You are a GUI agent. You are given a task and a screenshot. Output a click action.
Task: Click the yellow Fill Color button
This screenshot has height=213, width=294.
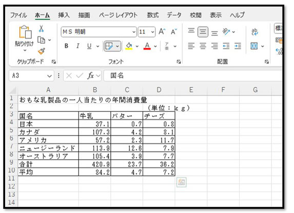[x=129, y=46]
